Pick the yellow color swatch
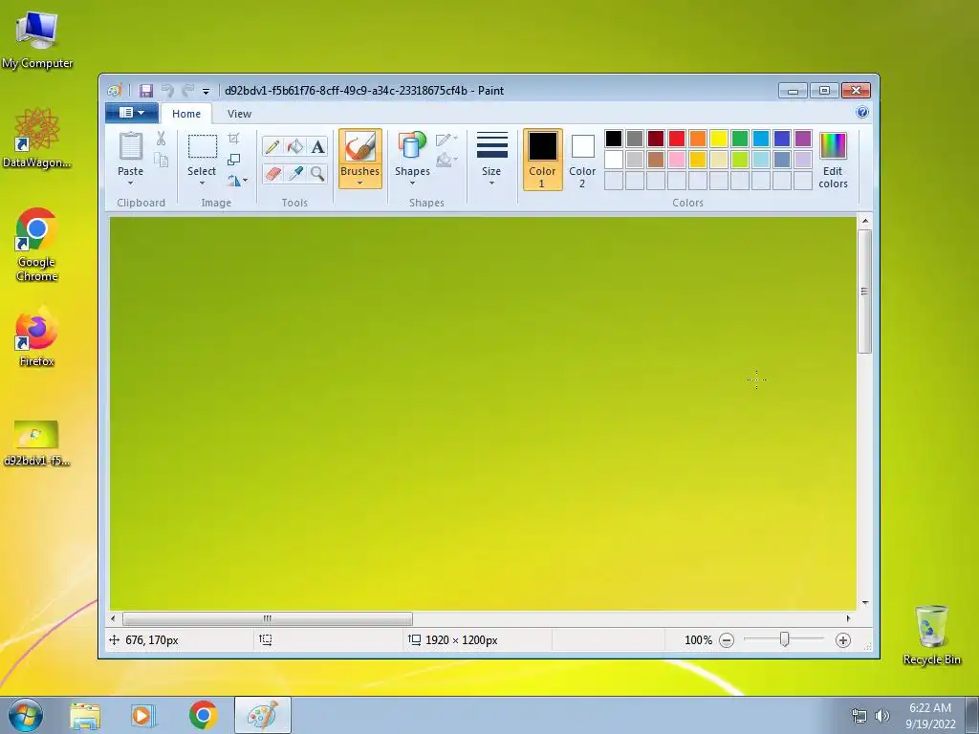This screenshot has width=979, height=734. tap(719, 139)
